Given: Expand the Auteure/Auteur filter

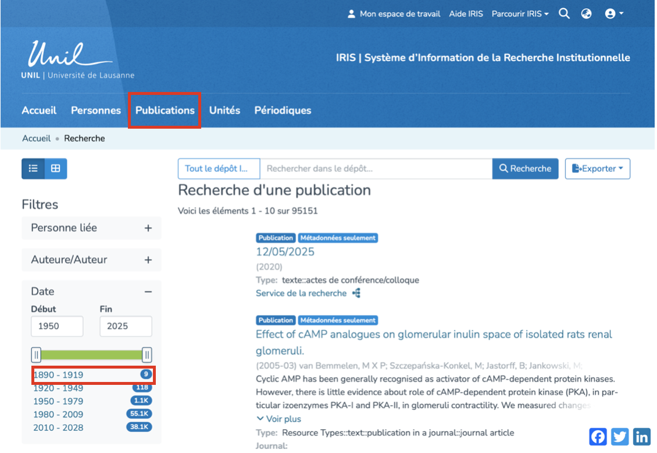Looking at the screenshot, I should tap(148, 260).
